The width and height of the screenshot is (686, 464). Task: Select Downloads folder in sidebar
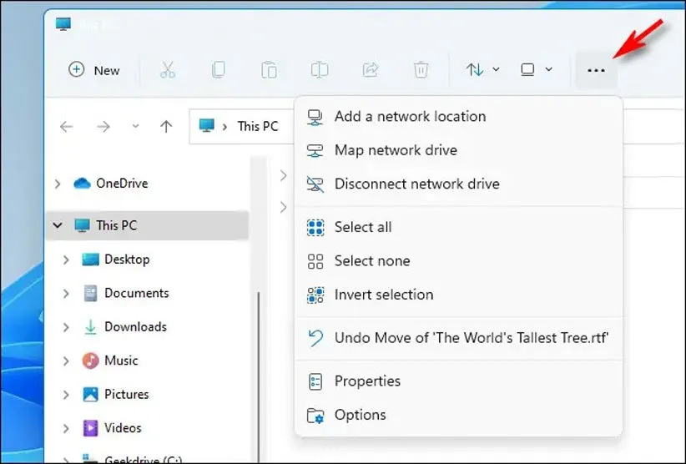(x=135, y=327)
